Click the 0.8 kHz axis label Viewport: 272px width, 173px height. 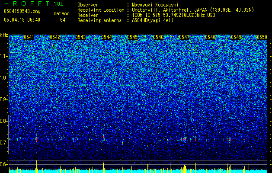pos(4,121)
